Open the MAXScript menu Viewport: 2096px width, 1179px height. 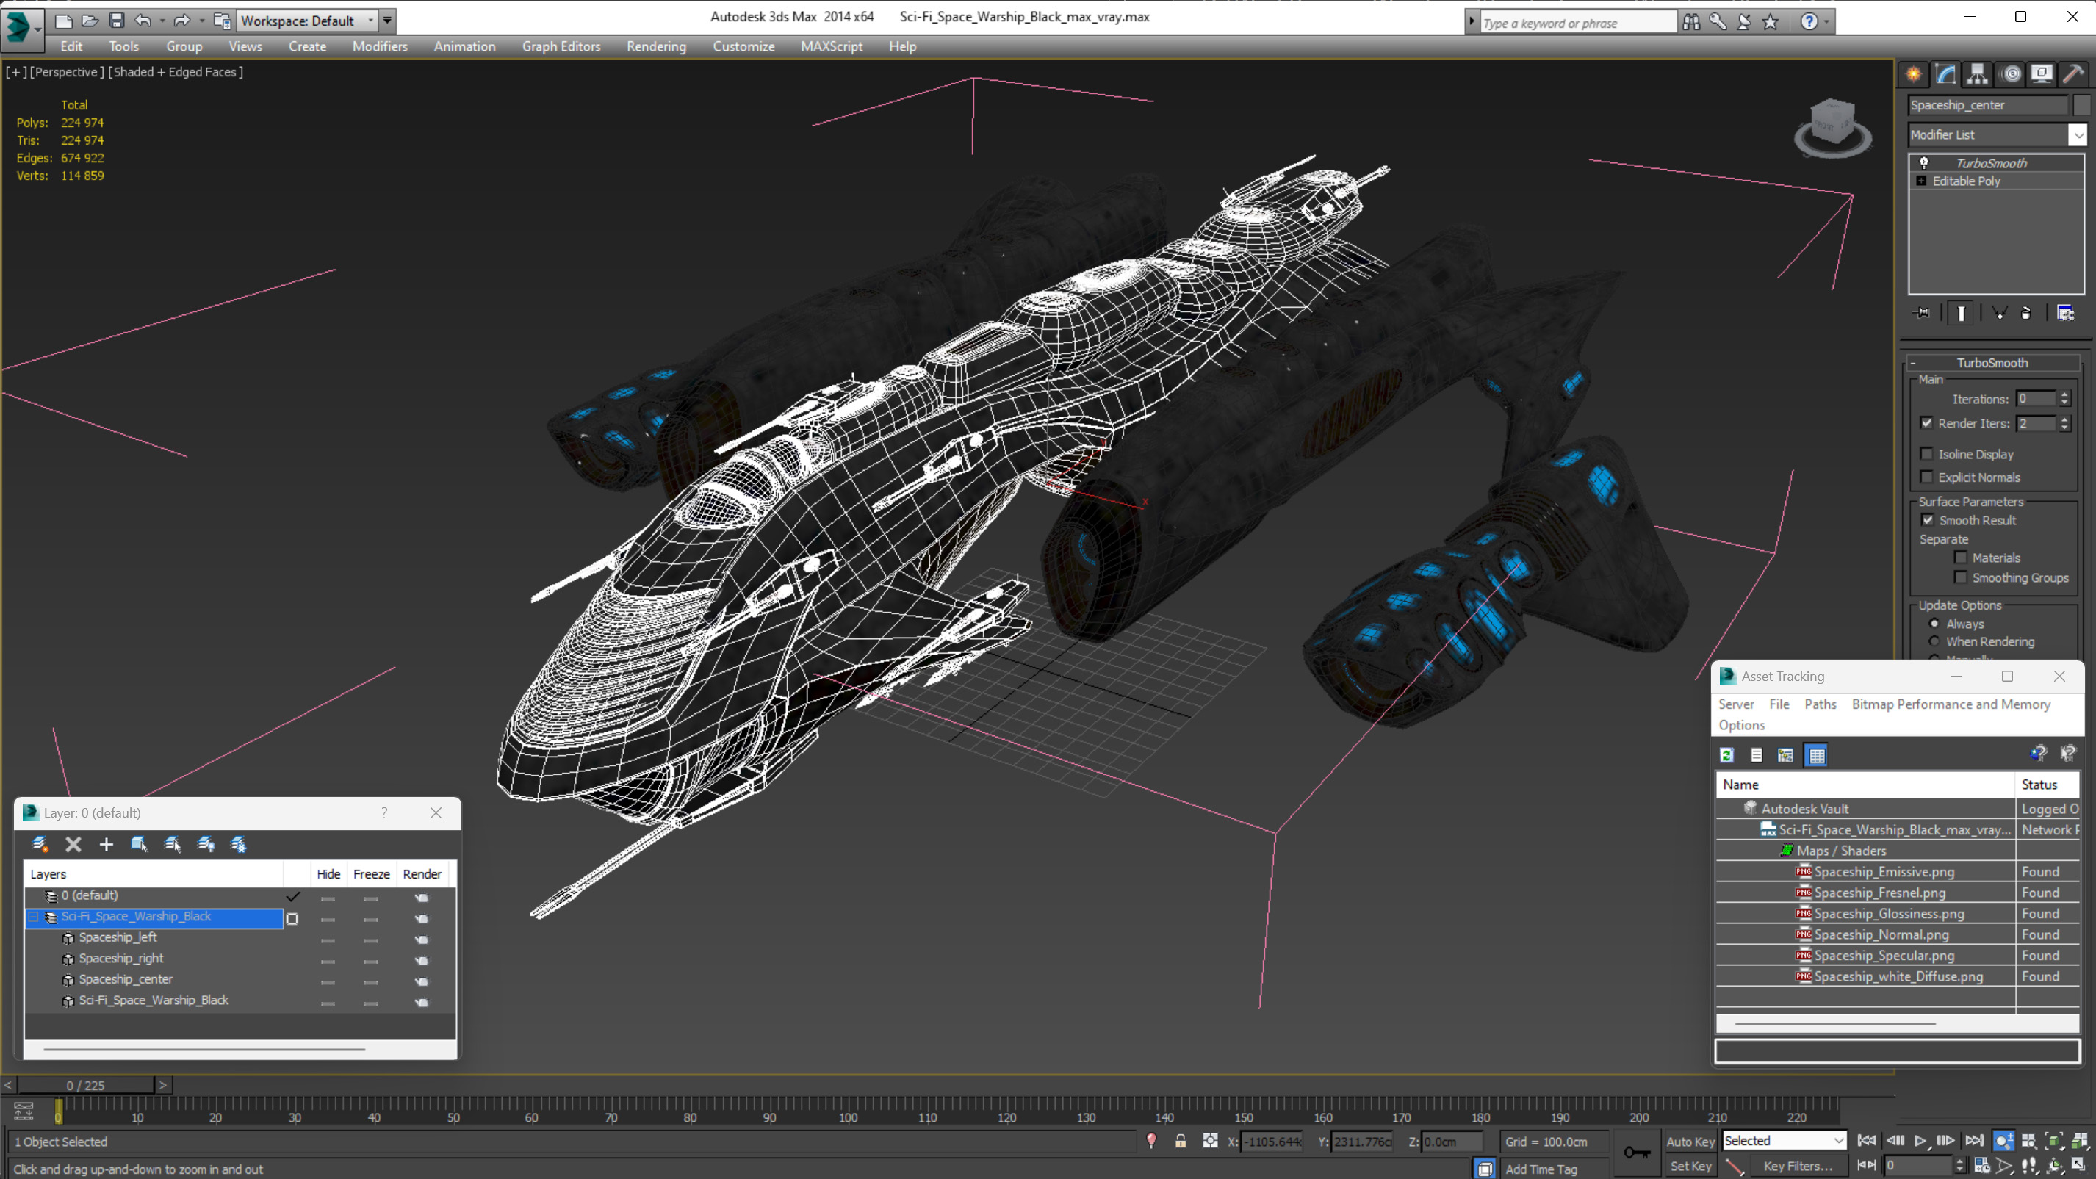click(x=831, y=46)
